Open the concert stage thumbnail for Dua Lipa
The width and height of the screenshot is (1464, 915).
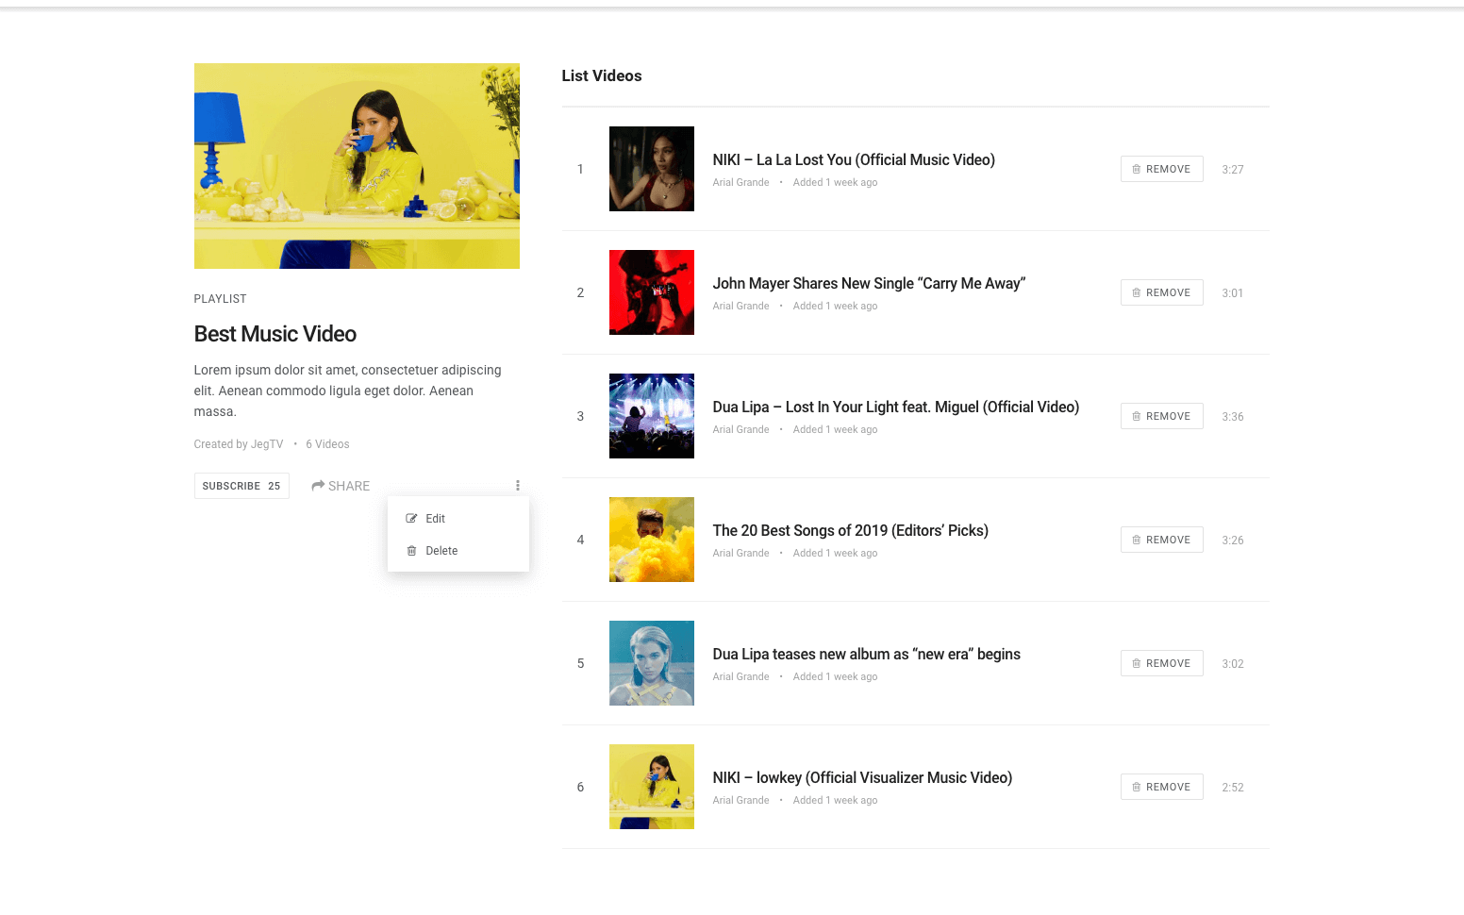pos(651,416)
